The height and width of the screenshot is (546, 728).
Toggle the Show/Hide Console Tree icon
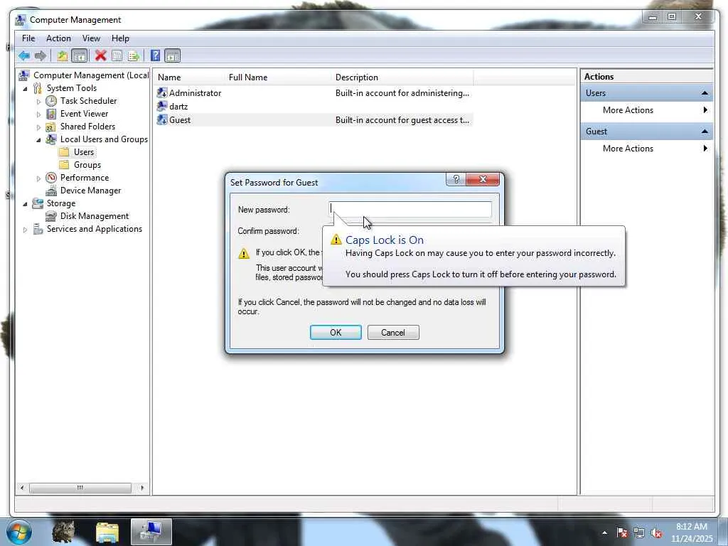click(80, 56)
